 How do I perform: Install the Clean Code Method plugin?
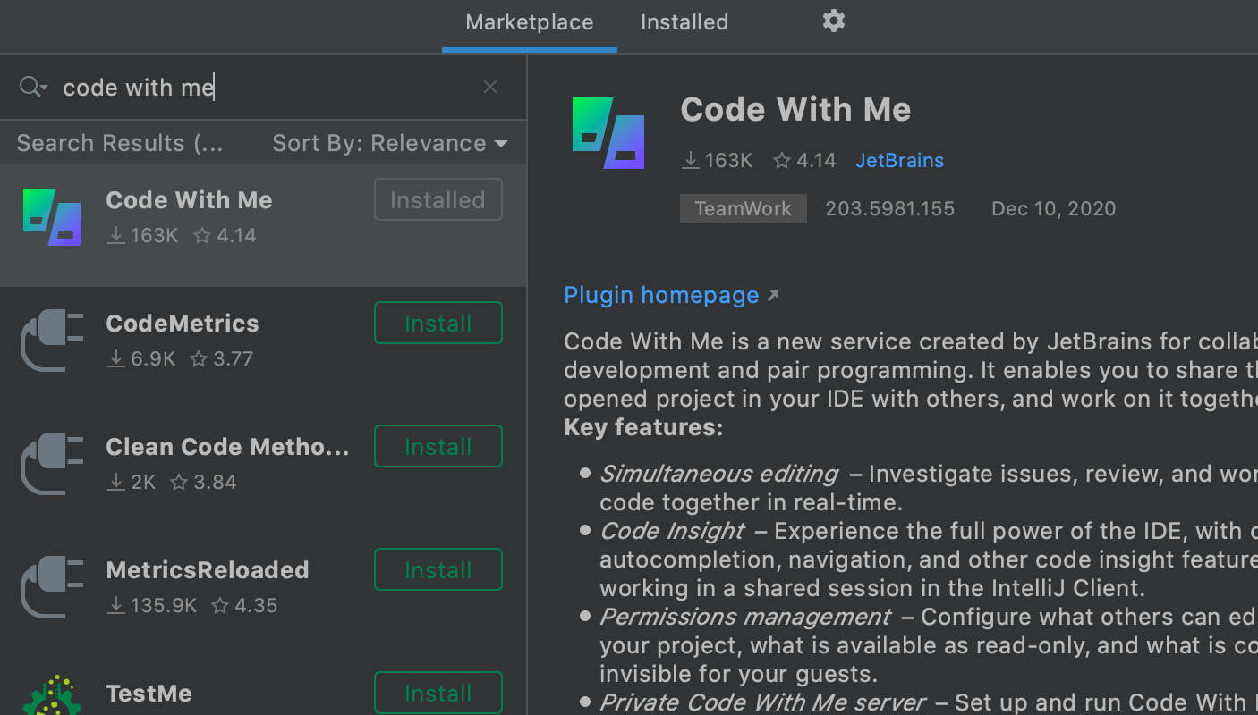coord(438,447)
